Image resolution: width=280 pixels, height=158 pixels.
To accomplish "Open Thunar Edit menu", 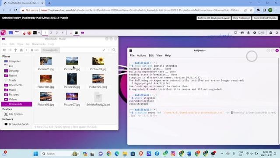I will click(12, 44).
